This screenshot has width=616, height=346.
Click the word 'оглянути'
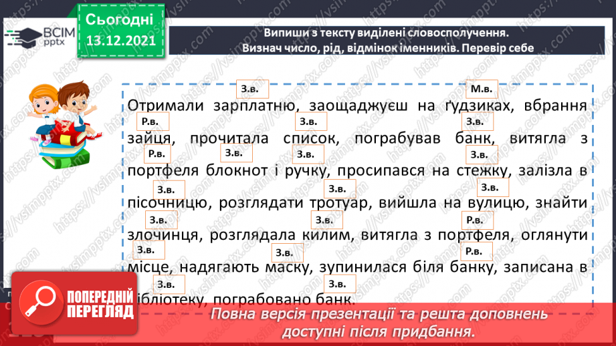point(554,235)
